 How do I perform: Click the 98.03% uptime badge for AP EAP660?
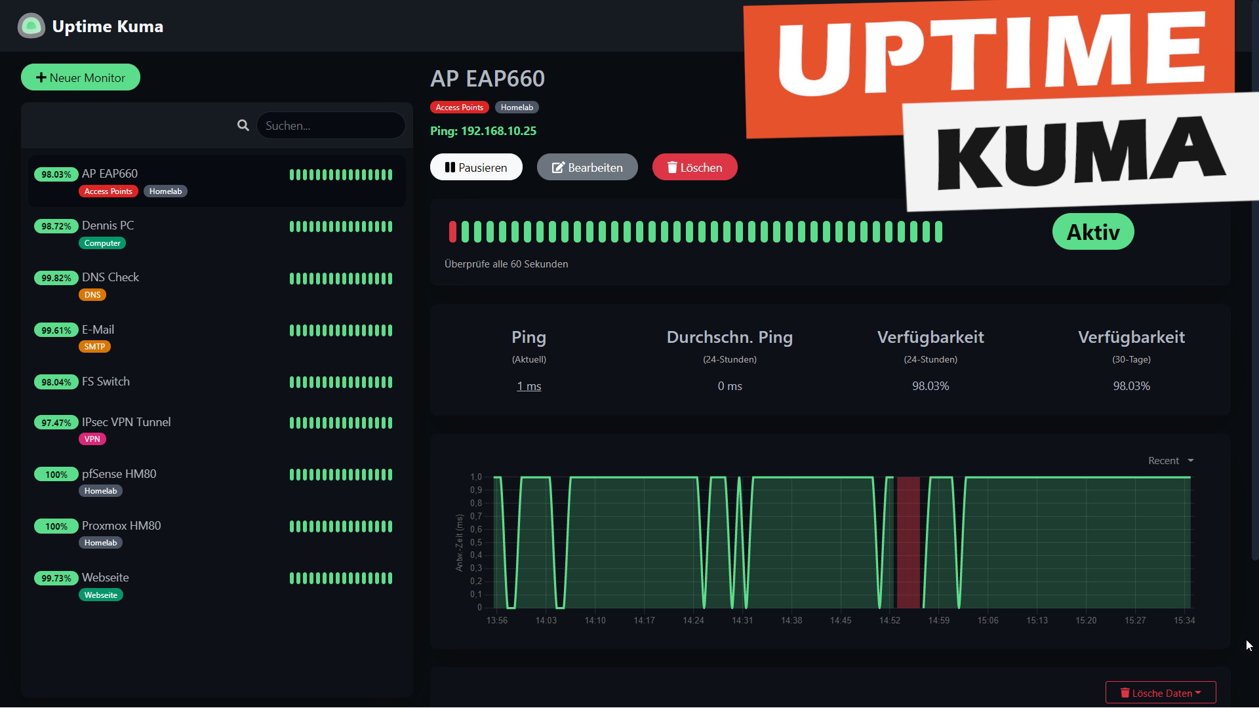pos(56,174)
